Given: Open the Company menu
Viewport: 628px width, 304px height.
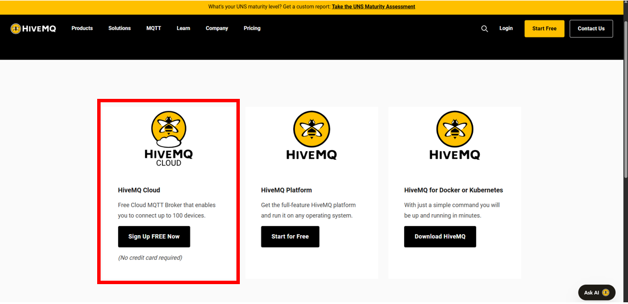Looking at the screenshot, I should [217, 28].
